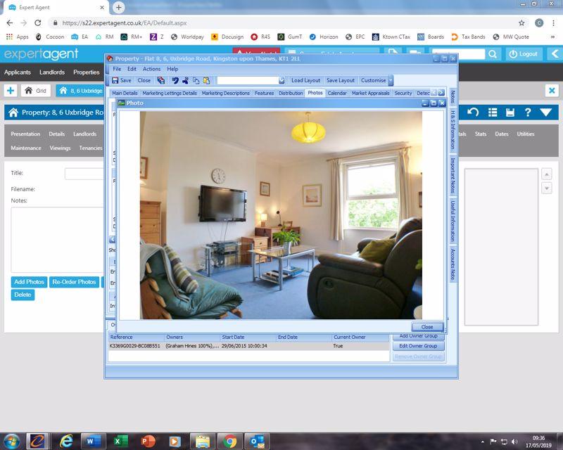Click the undo arrow icon in Property toolbar

[x=175, y=80]
